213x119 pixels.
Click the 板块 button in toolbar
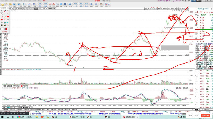coord(76,4)
